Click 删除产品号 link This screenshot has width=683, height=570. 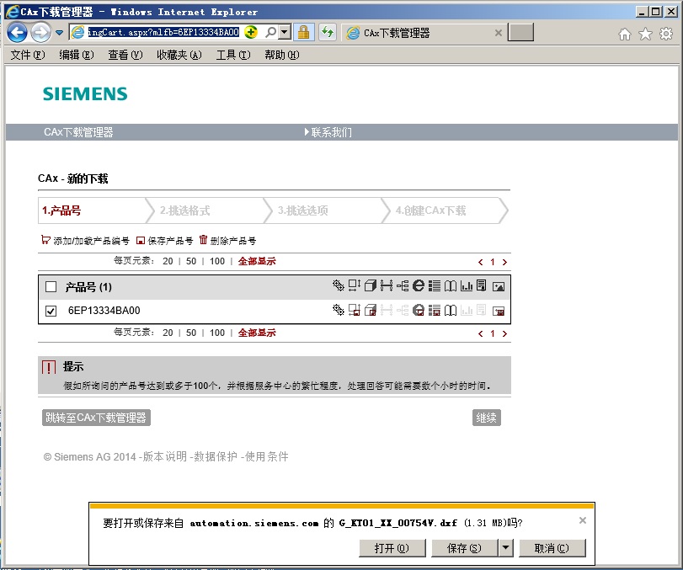(x=228, y=240)
